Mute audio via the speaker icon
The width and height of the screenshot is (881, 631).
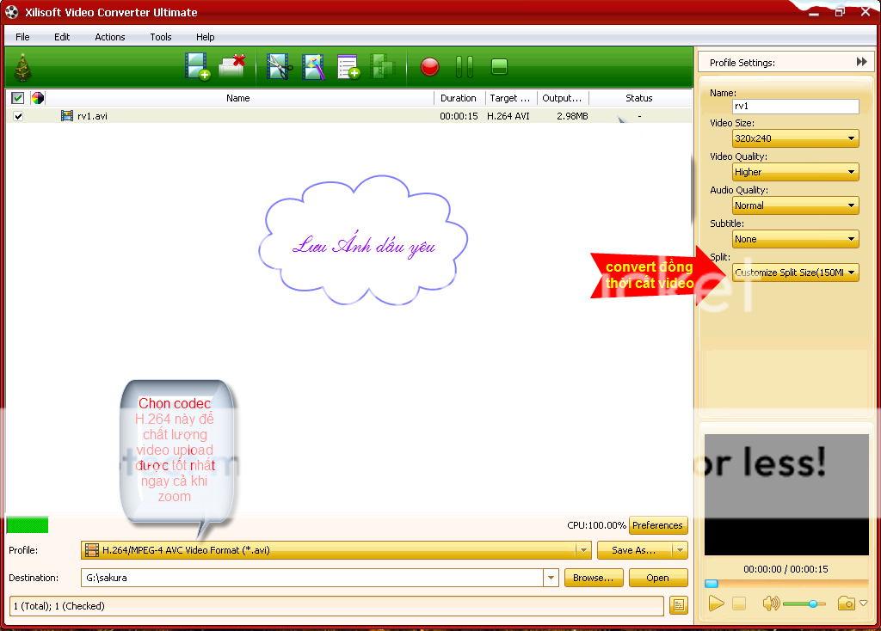click(x=770, y=603)
